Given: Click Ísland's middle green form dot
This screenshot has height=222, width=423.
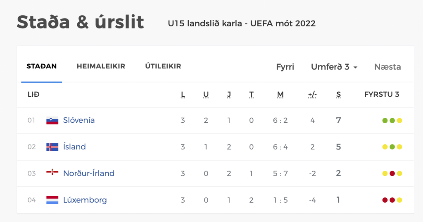Looking at the screenshot, I should tap(392, 147).
